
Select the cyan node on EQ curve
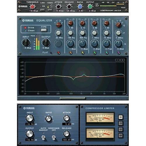point(121,74)
